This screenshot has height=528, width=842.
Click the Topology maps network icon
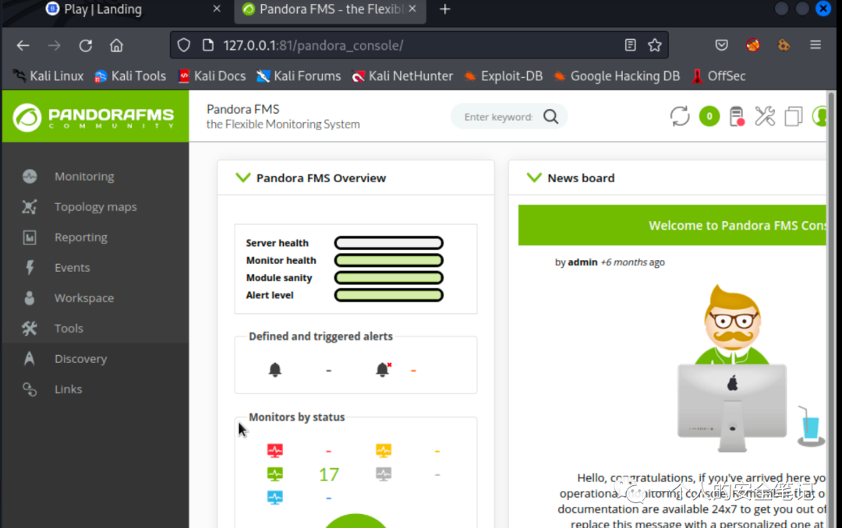click(30, 206)
